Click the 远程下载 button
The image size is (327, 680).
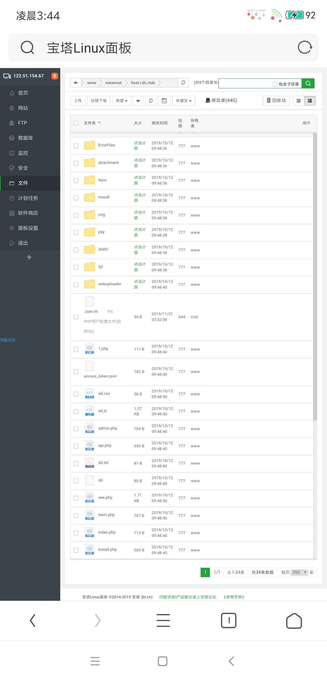click(x=99, y=101)
